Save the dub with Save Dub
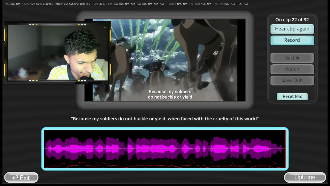330x186 pixels. coord(292,80)
